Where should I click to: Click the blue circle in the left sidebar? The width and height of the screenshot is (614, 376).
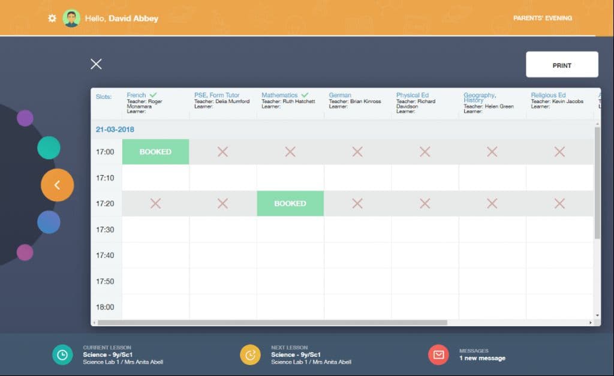coord(49,222)
